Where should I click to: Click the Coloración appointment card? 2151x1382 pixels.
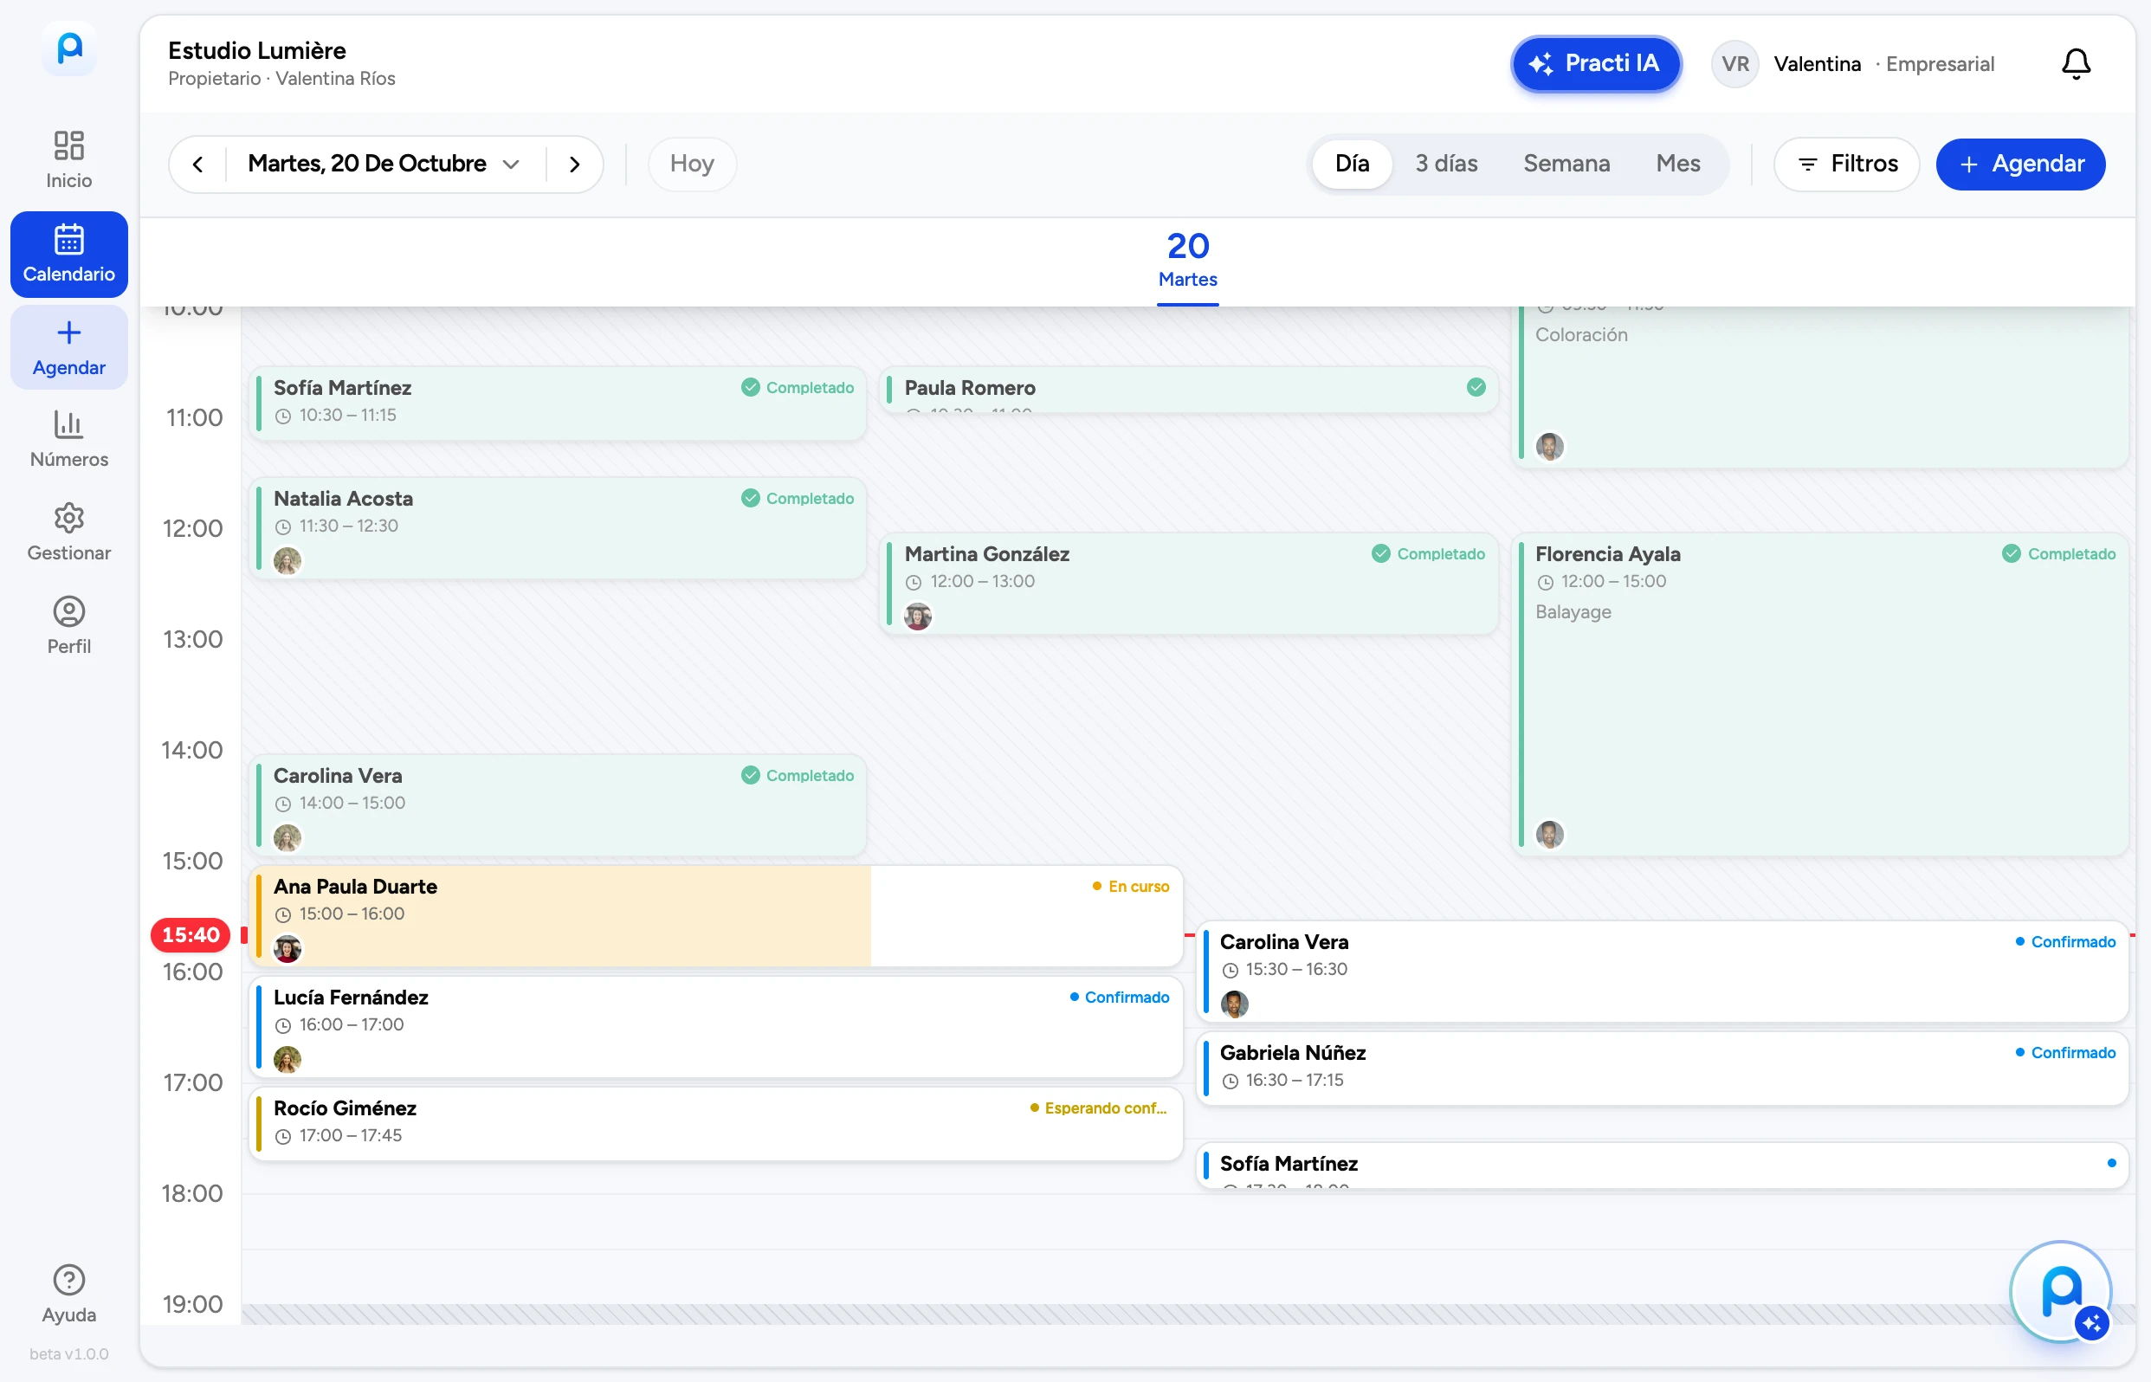pyautogui.click(x=1820, y=387)
